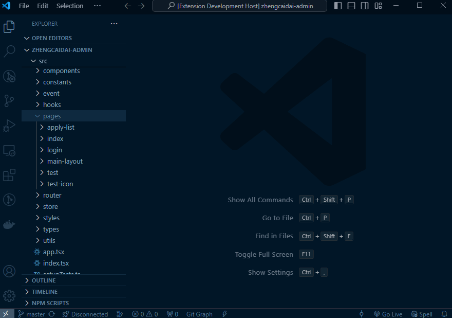Click the lightning bolt status bar icon
452x318 pixels.
[x=224, y=314]
